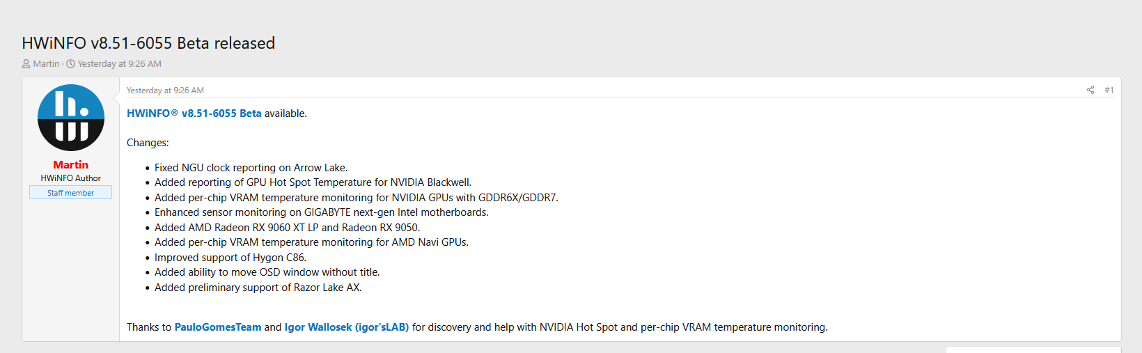1142x353 pixels.
Task: Open the timestamp at the top of the post
Action: tap(165, 91)
